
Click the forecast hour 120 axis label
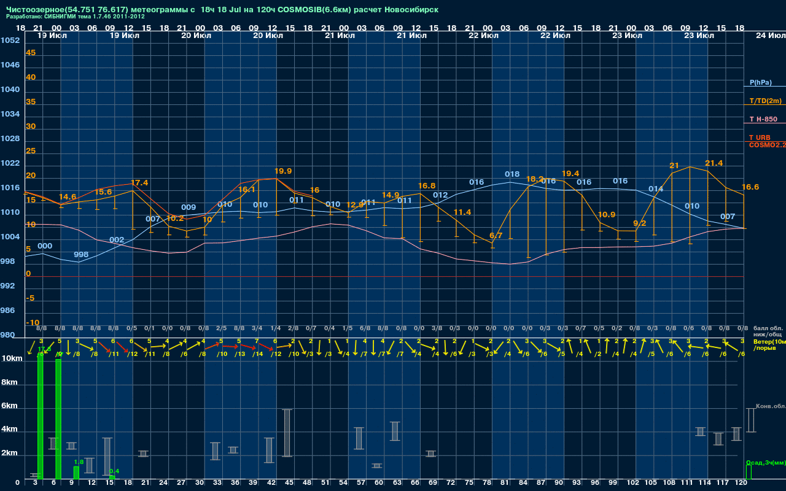[742, 484]
